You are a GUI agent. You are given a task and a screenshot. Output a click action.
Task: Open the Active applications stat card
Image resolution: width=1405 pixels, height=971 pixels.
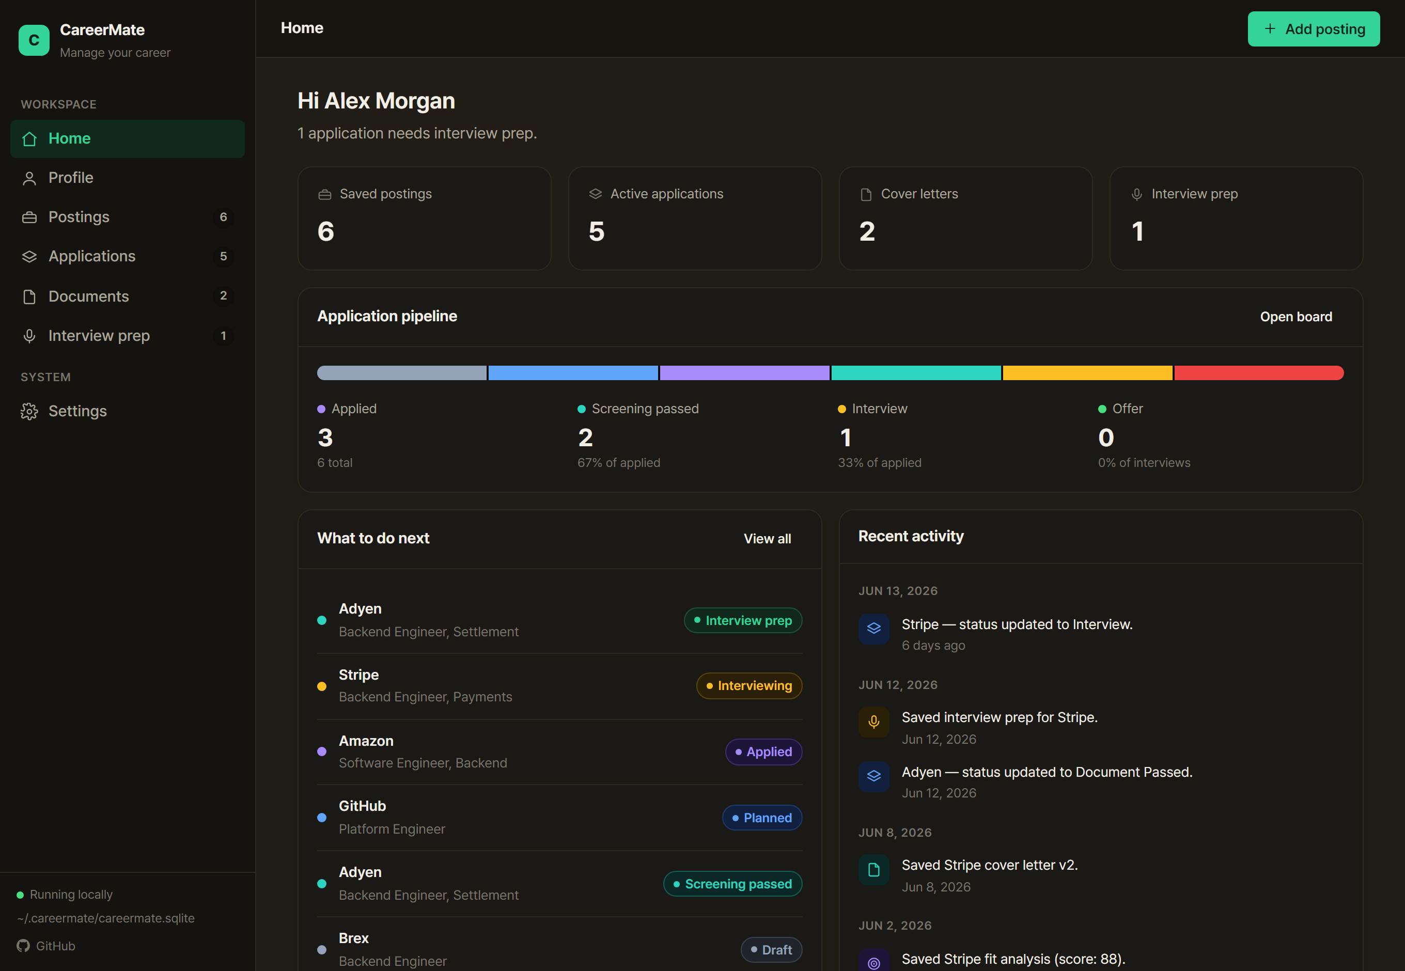click(695, 218)
